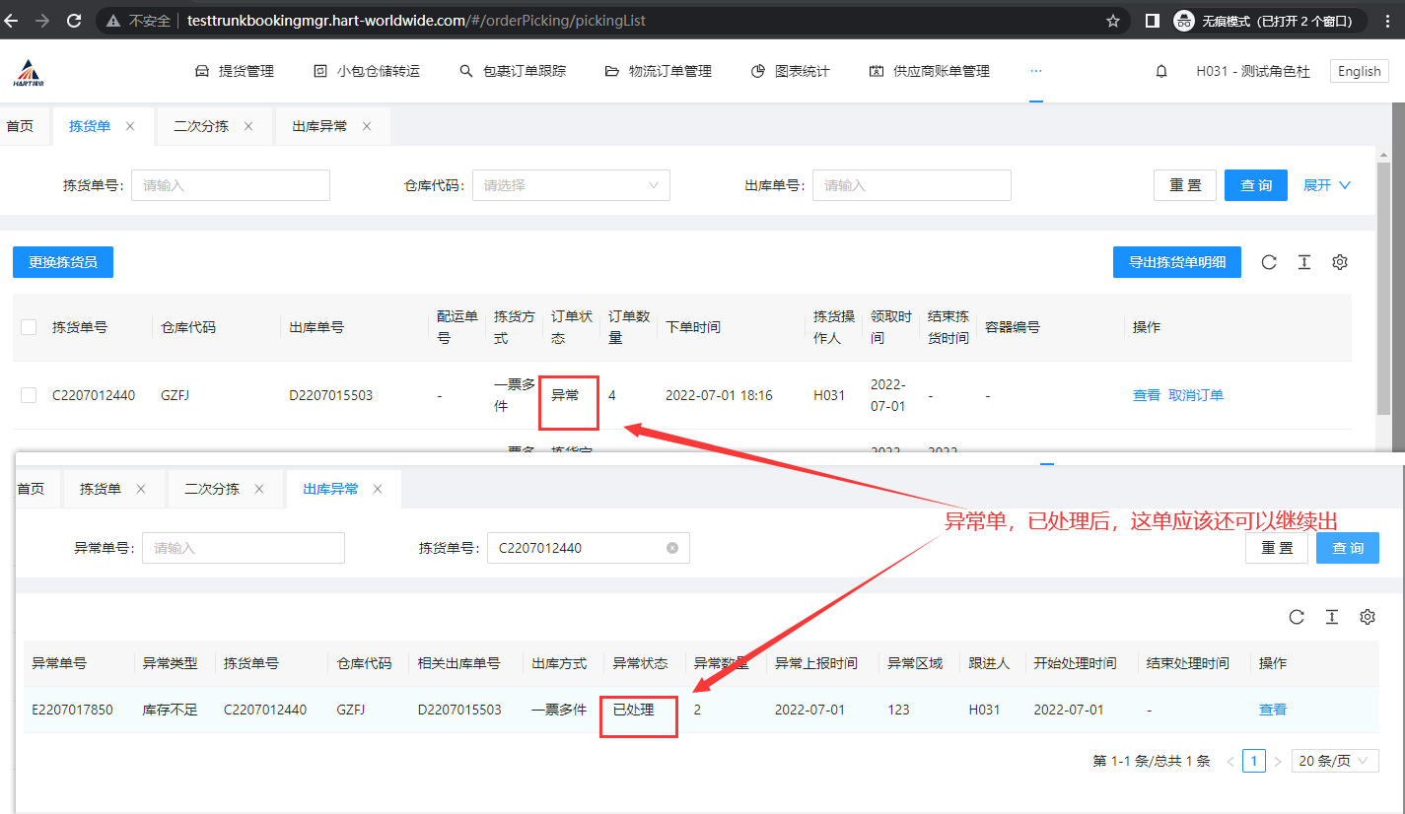Bookmark this page with the star icon
This screenshot has height=814, width=1405.
(1113, 20)
